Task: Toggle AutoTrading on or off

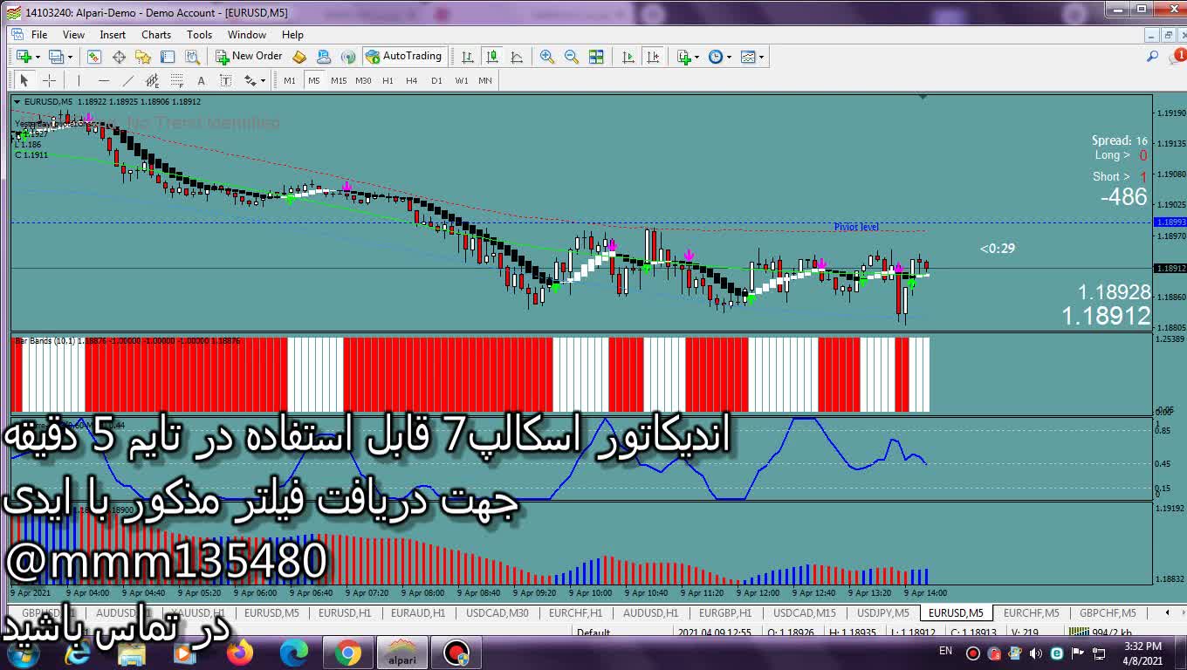Action: click(404, 57)
